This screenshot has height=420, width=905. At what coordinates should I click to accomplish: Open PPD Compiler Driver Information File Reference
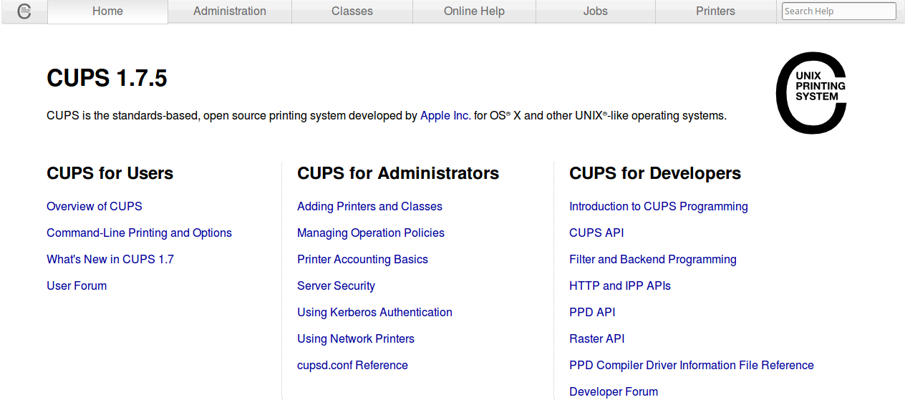click(692, 365)
